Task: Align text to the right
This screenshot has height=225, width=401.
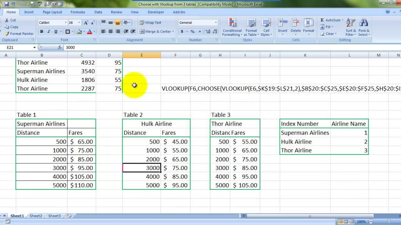Action: (x=118, y=32)
